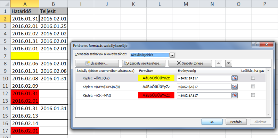The width and height of the screenshot is (278, 138).
Task: Click range selector icon for =ÜRES(A2) rule
Action: 235,78
